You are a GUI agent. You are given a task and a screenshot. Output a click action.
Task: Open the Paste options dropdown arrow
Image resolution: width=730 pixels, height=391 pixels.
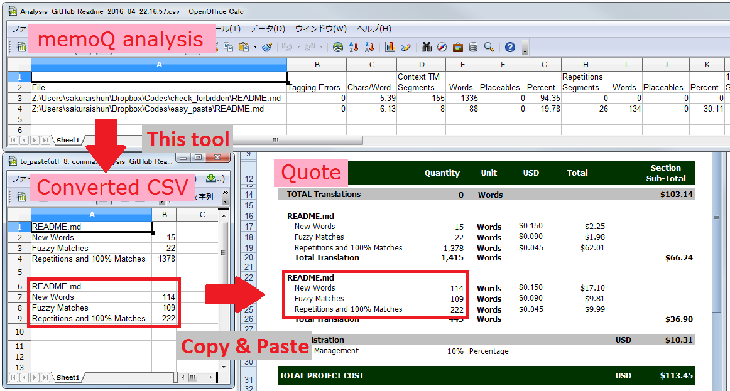[254, 47]
